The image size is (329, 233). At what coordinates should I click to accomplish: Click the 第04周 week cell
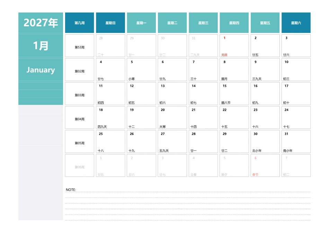80,117
